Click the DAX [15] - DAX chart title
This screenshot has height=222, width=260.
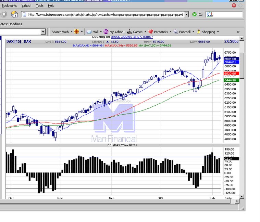click(x=18, y=41)
